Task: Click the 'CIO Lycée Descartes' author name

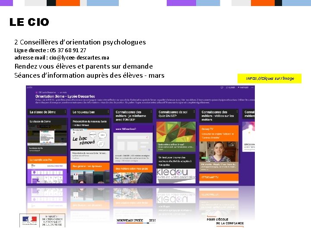Action: tap(47, 92)
